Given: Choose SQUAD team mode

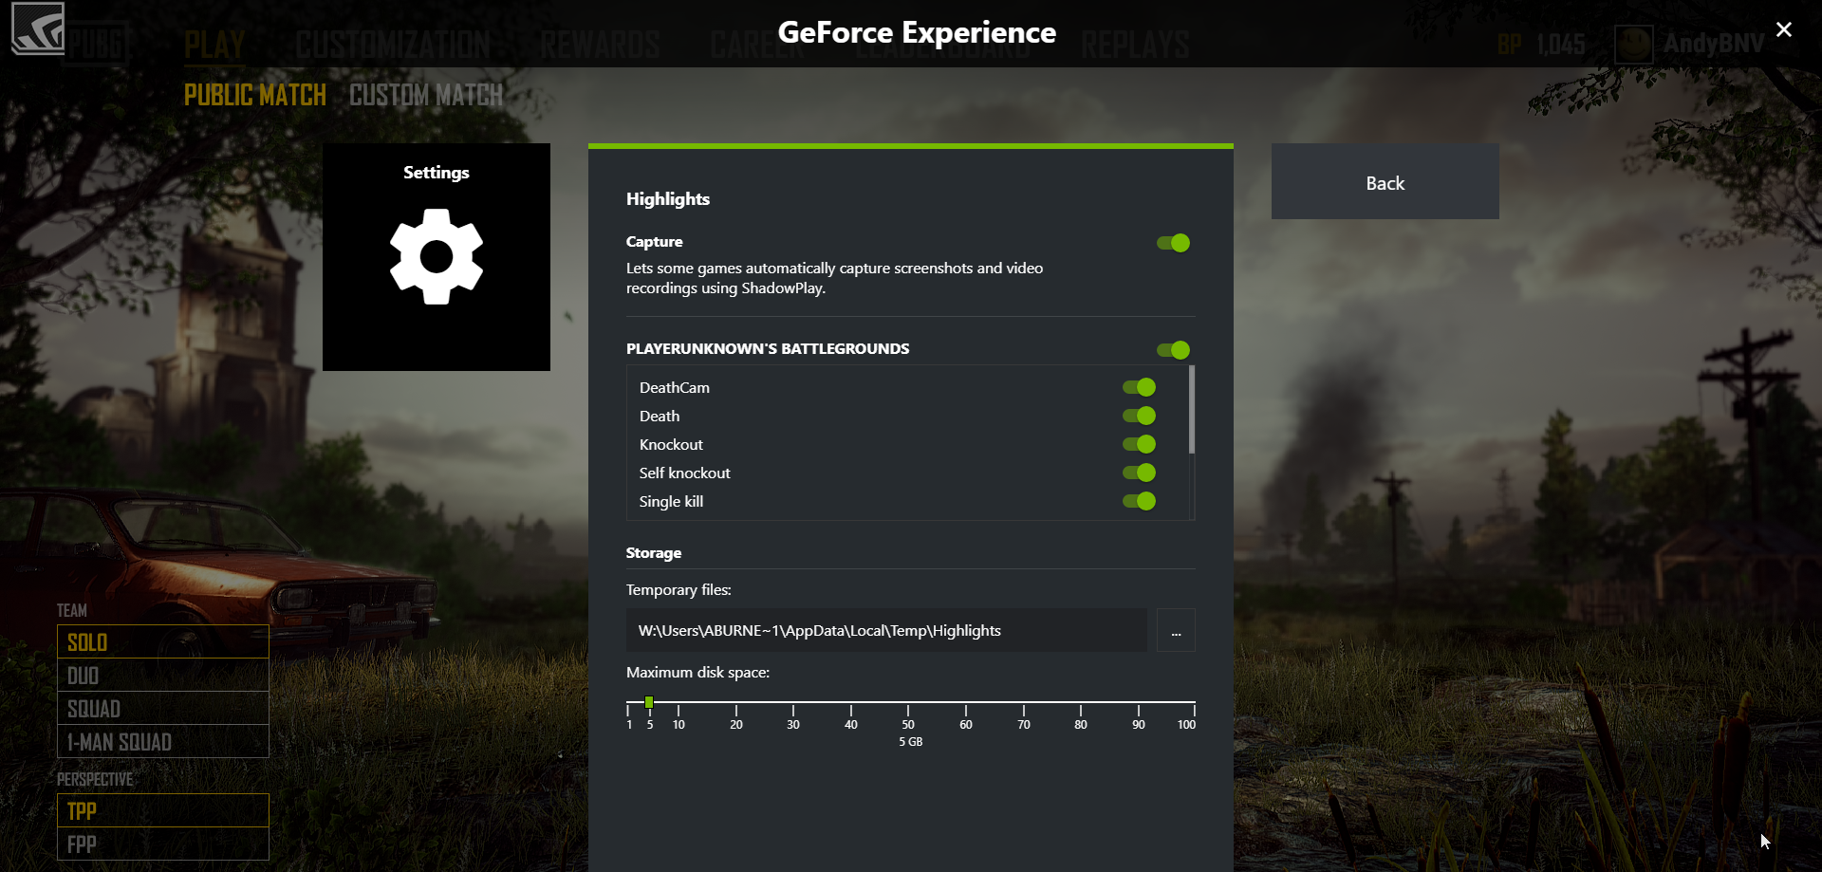Looking at the screenshot, I should pos(162,709).
